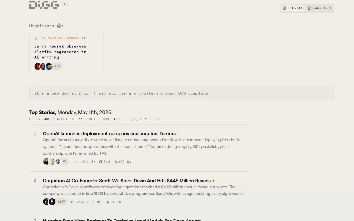Click the heart icon showing 386 likes
The width and height of the screenshot is (354, 221).
pyautogui.click(x=78, y=202)
